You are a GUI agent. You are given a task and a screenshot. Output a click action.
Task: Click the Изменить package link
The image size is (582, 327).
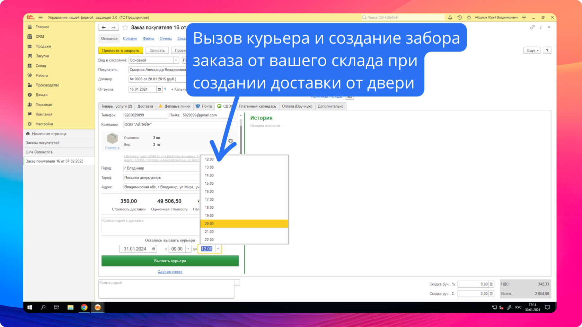coord(112,148)
